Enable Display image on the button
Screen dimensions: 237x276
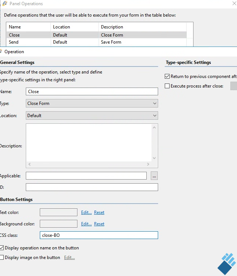[2, 258]
